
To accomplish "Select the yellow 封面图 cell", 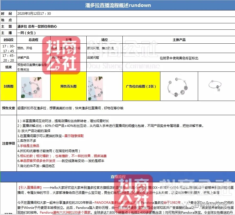I will 9,86.
